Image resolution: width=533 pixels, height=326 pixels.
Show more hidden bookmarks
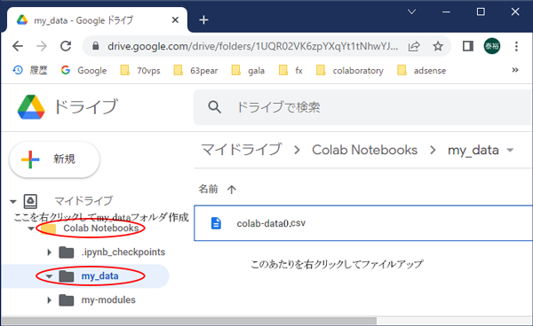coord(515,70)
